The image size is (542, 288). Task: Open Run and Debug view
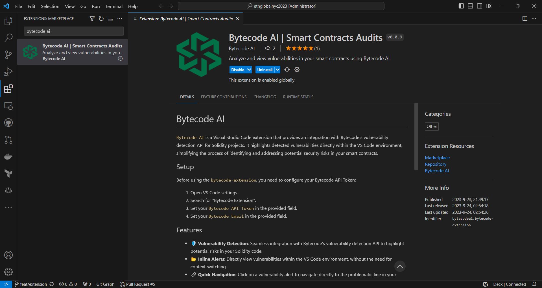click(x=8, y=72)
